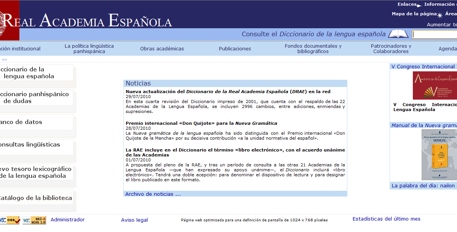
Task: Open Manual de la Nueva gramática heading
Action: point(424,125)
